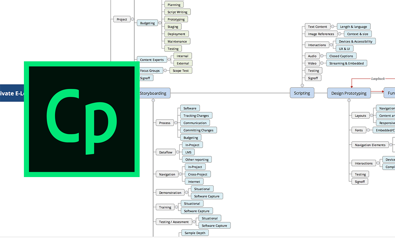Select the UX & UI node

344,49
